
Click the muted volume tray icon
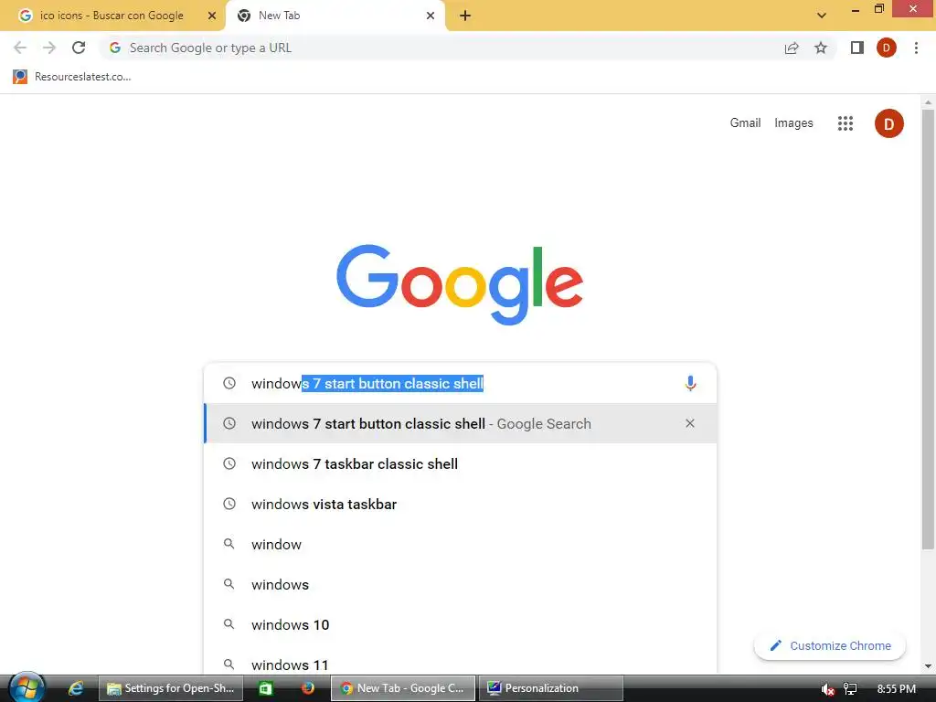pos(827,689)
